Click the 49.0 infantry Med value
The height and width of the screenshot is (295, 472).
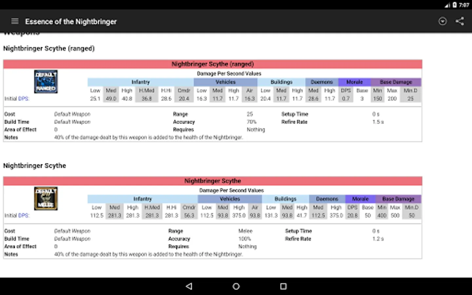coord(111,99)
